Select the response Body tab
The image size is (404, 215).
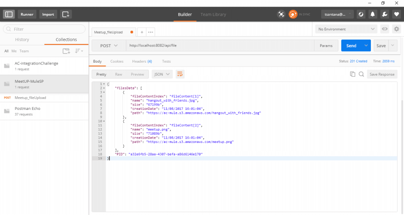pos(97,61)
